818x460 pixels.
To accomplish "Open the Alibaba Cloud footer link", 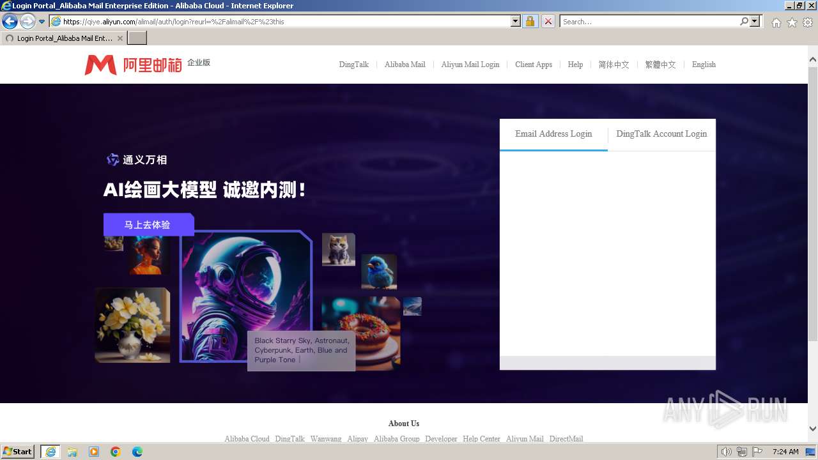I will 247,439.
